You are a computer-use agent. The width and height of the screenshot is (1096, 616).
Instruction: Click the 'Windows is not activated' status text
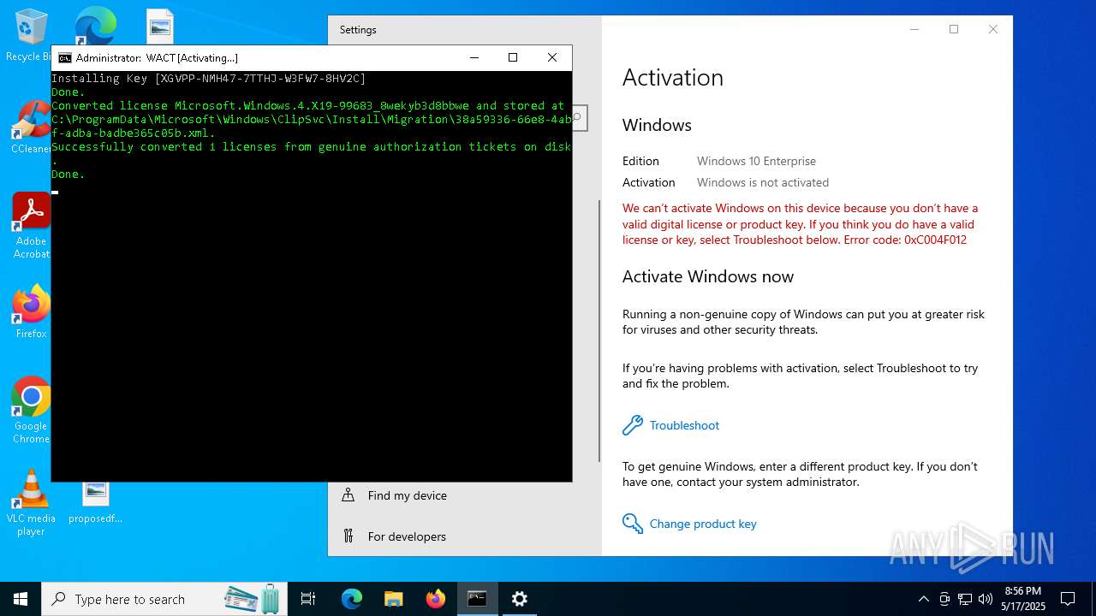pos(763,182)
